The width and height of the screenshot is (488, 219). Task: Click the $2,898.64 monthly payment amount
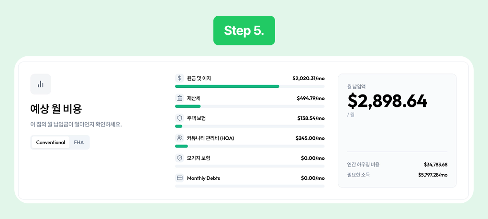[x=388, y=101]
